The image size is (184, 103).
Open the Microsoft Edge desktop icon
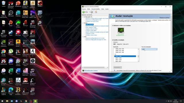(x=11, y=91)
